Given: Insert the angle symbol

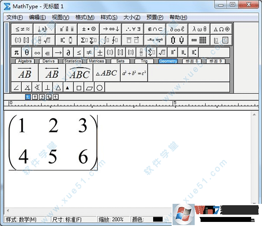Looking at the screenshot, I should (16, 87).
